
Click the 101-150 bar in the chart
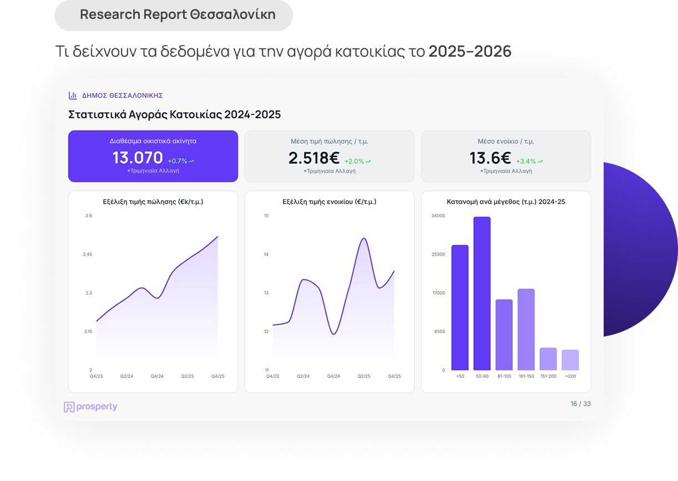pyautogui.click(x=526, y=329)
